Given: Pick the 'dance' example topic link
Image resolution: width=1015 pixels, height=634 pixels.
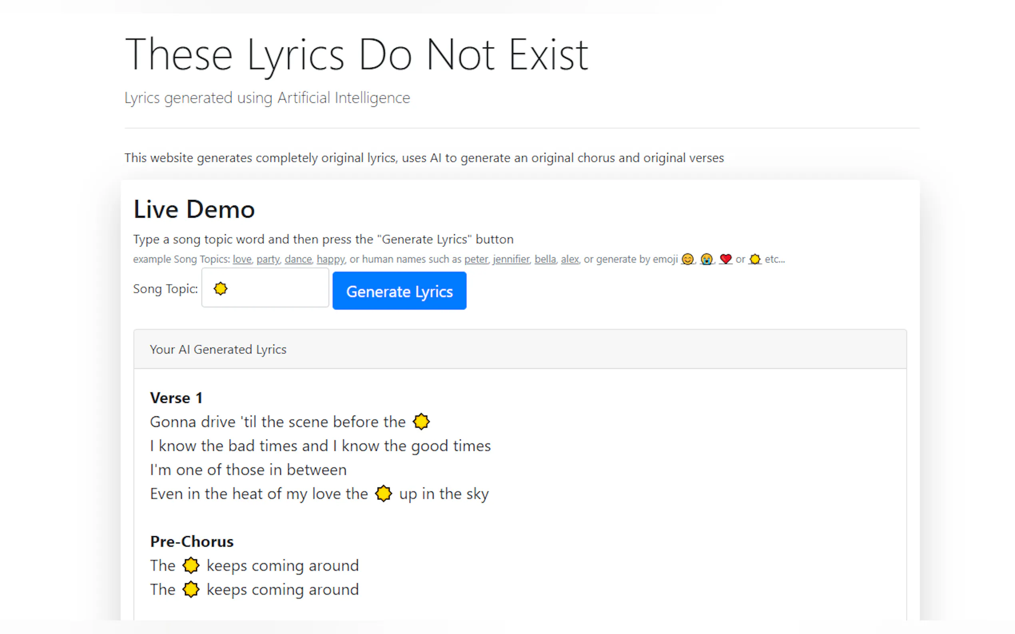Looking at the screenshot, I should click(x=298, y=260).
